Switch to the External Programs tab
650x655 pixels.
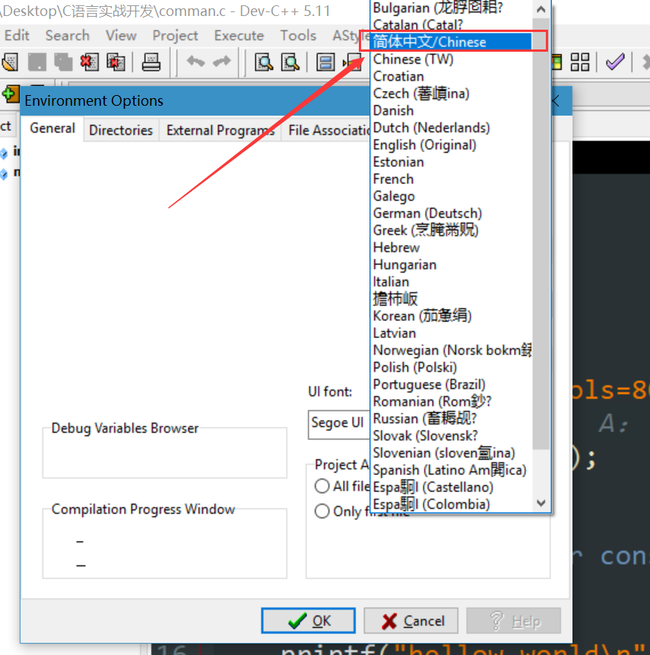(x=220, y=130)
